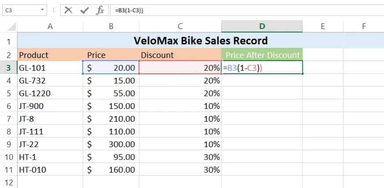Click the Name Box showing C3
This screenshot has height=188, width=384.
point(20,10)
